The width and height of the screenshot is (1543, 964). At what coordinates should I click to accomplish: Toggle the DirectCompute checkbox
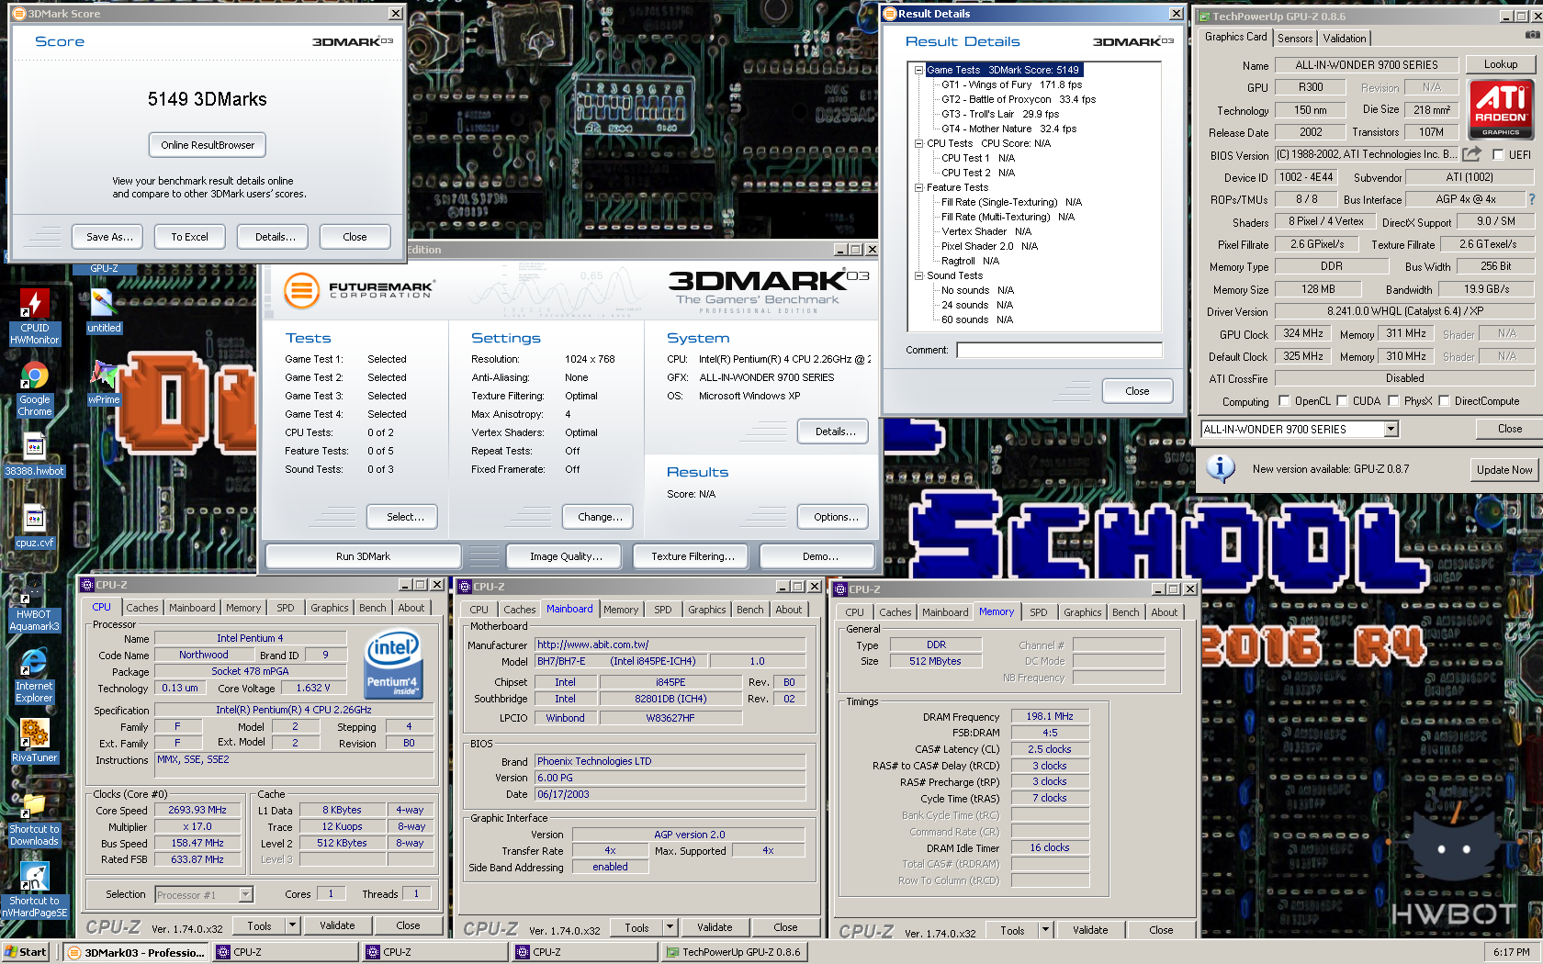coord(1444,400)
